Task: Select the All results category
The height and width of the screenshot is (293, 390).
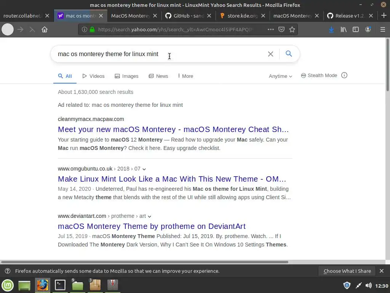Action: [65, 76]
